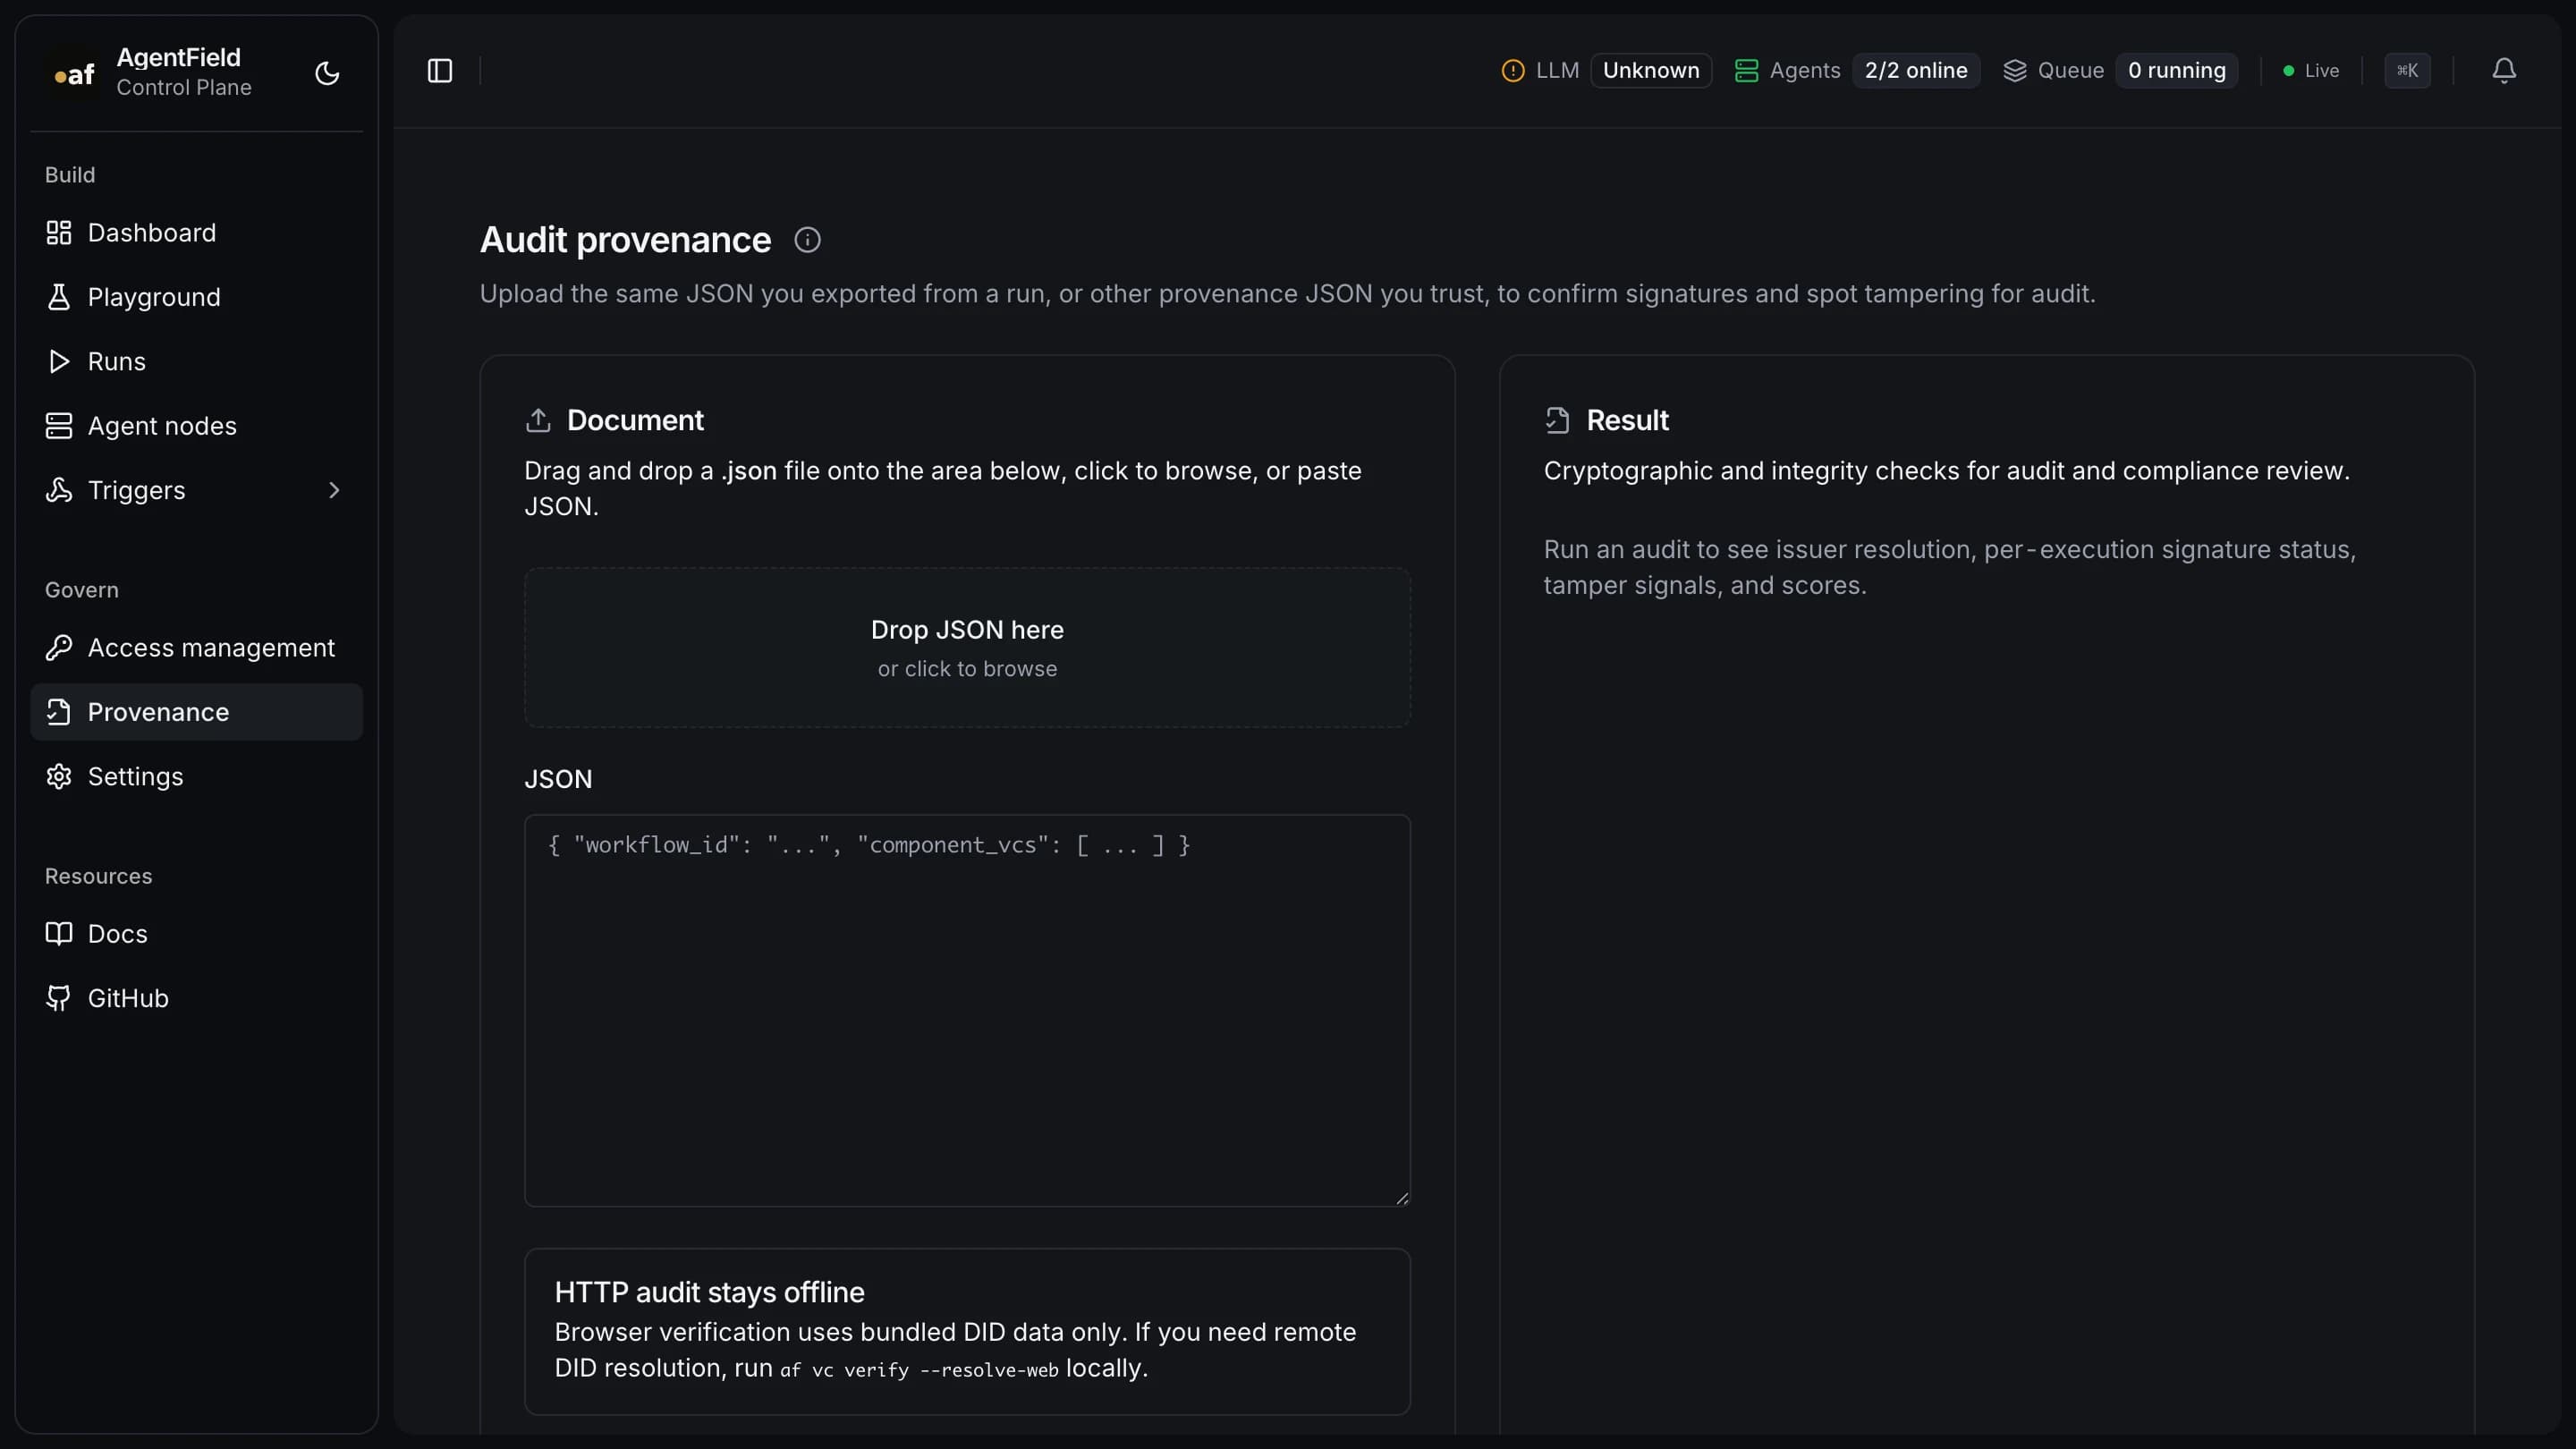Click the Playground flask icon
2576x1449 pixels.
coord(59,297)
